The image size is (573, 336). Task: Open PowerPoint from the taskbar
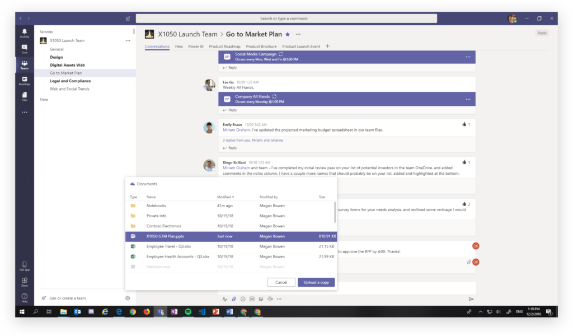point(215,312)
